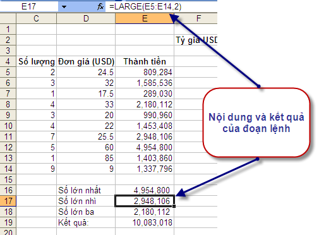
Task: Click the 'Số lớn nhất' label cell
Action: click(x=86, y=190)
